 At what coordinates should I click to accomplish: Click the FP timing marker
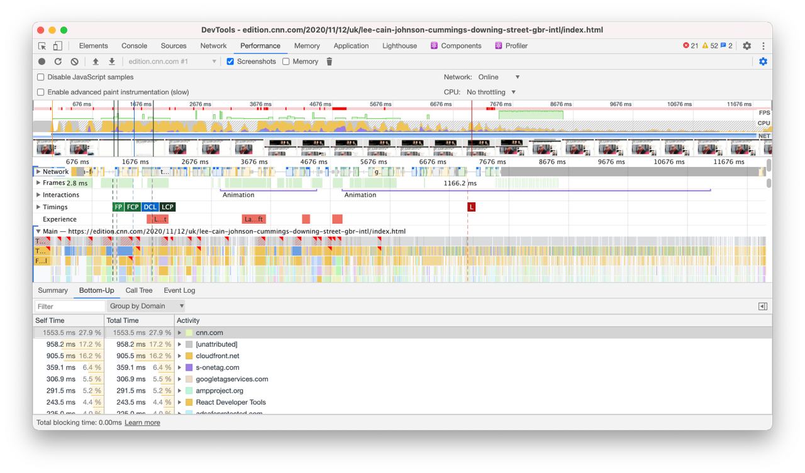click(x=118, y=207)
